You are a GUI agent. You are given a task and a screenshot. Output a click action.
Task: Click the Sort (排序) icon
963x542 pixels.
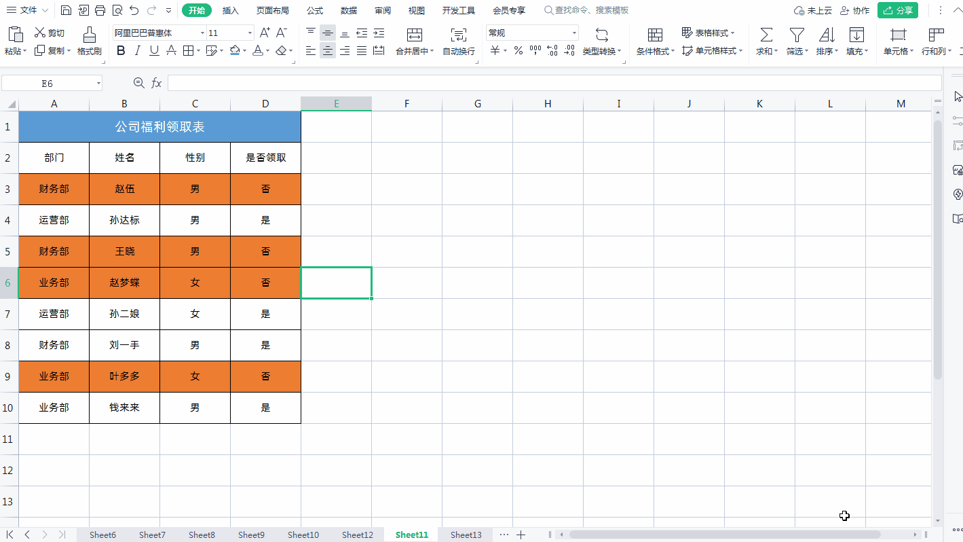(x=827, y=35)
